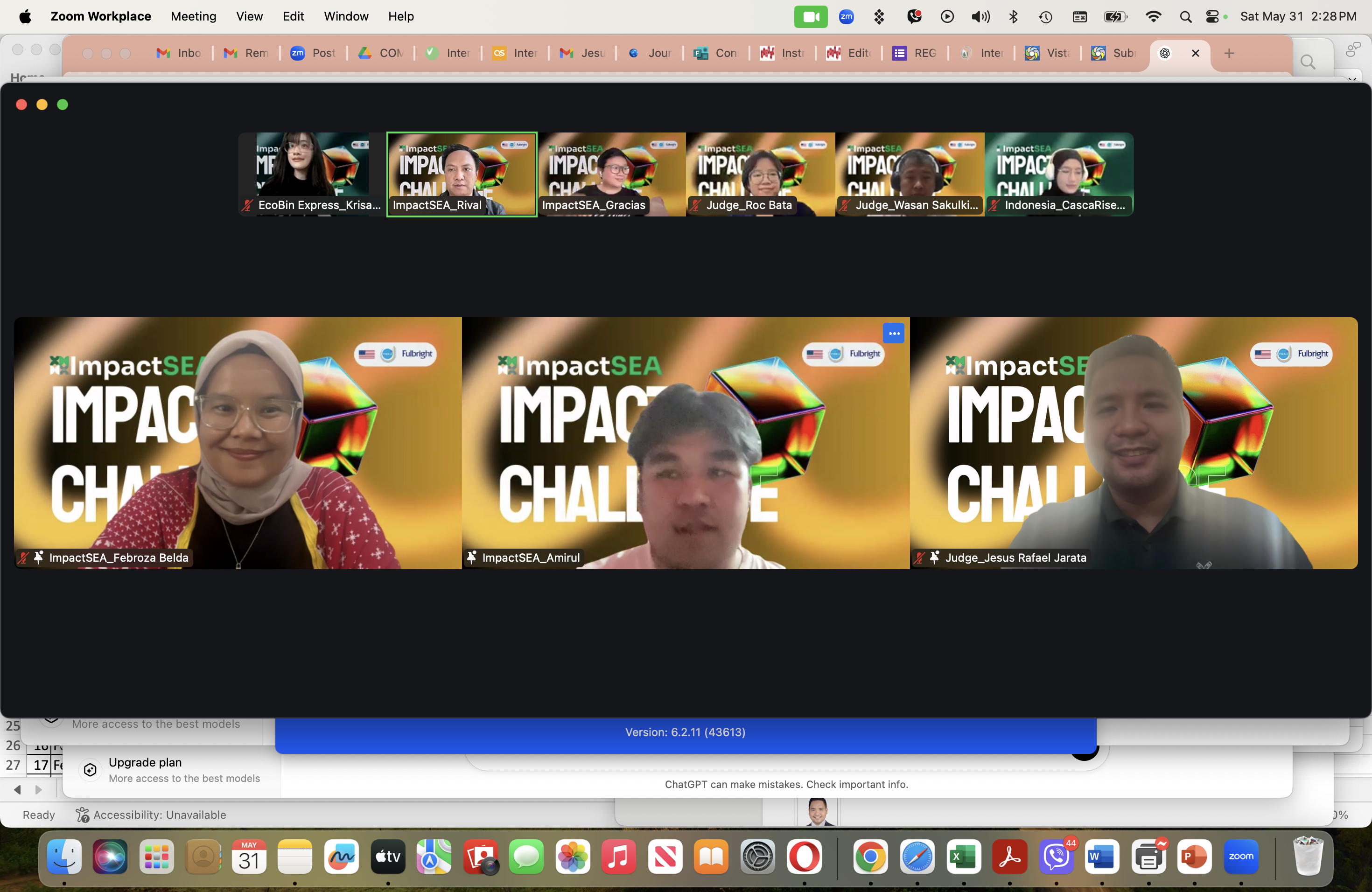
Task: Select Judge_Roc Bata participant thumbnail
Action: (760, 174)
